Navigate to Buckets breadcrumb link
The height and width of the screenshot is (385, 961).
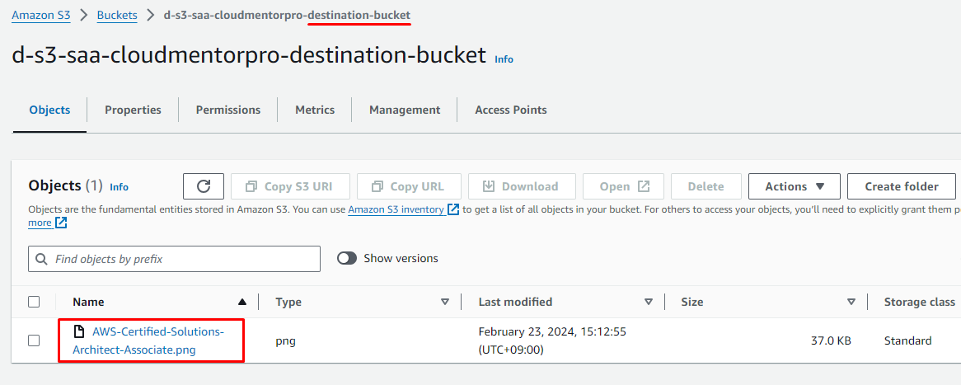[117, 15]
